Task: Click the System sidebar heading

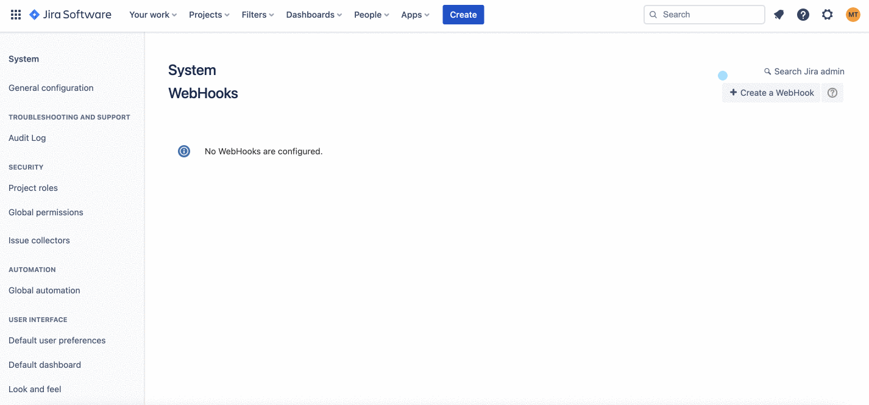Action: pyautogui.click(x=24, y=59)
